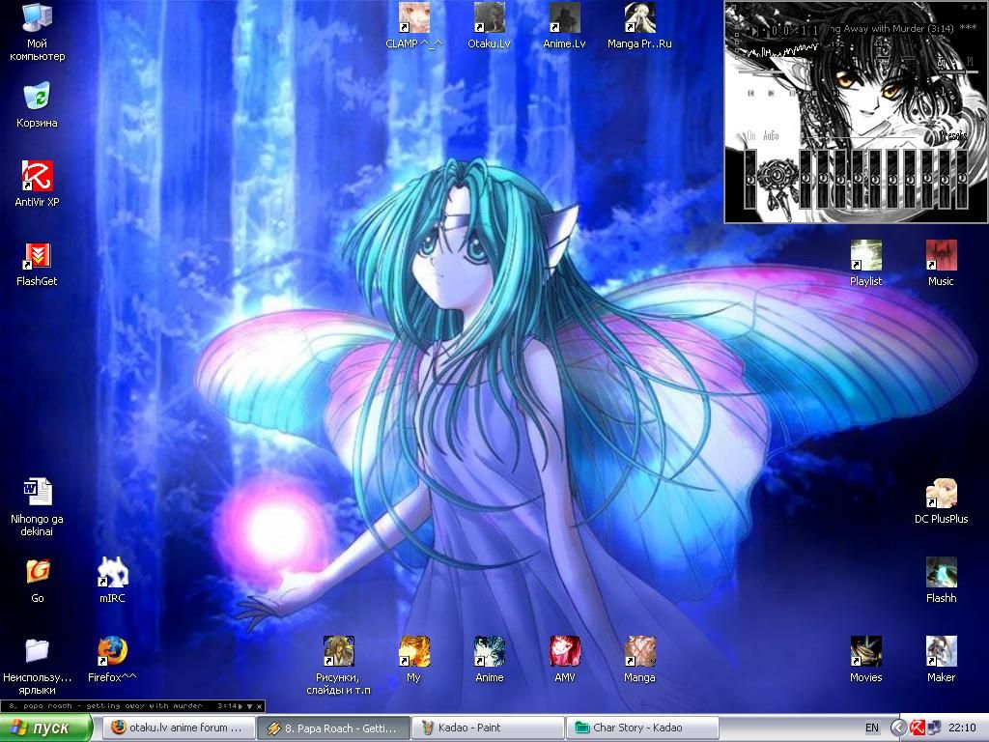Open the Рисунки, слайды и т.п shortcut
The width and height of the screenshot is (989, 742).
(339, 666)
